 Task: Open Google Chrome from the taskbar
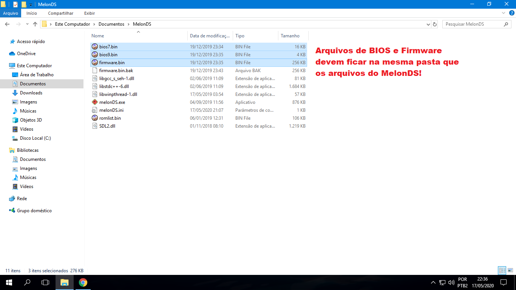pos(83,282)
